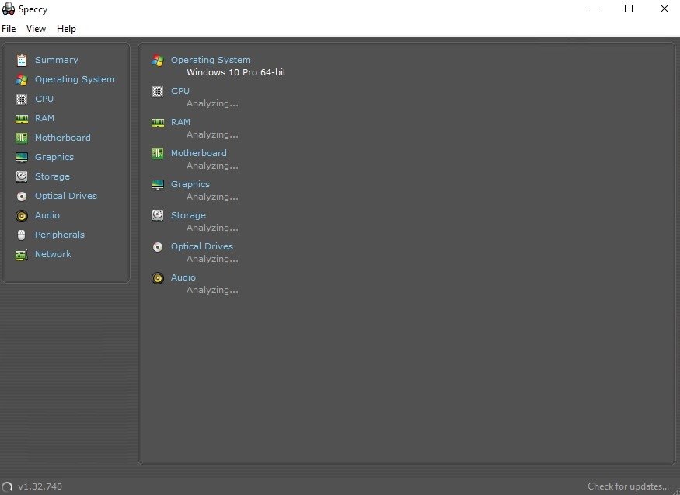Open the Network sidebar section
This screenshot has width=680, height=495.
(x=54, y=254)
